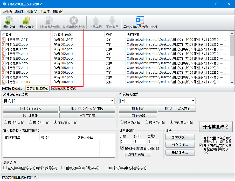Open the 扩展名表达式 dropdown arrow

193,101
